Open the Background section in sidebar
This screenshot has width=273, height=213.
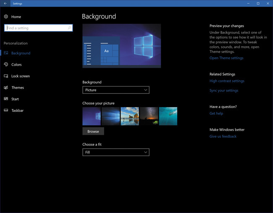click(21, 53)
